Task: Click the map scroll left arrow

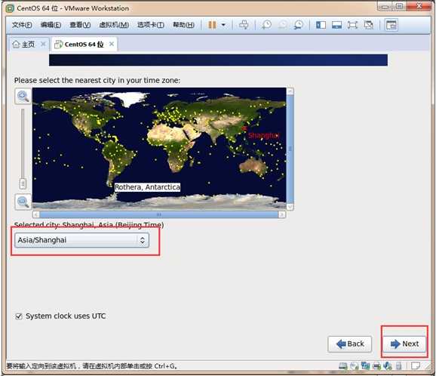Action: tap(36, 214)
